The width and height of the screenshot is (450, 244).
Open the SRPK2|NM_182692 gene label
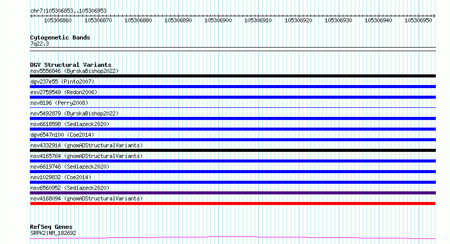(x=53, y=233)
